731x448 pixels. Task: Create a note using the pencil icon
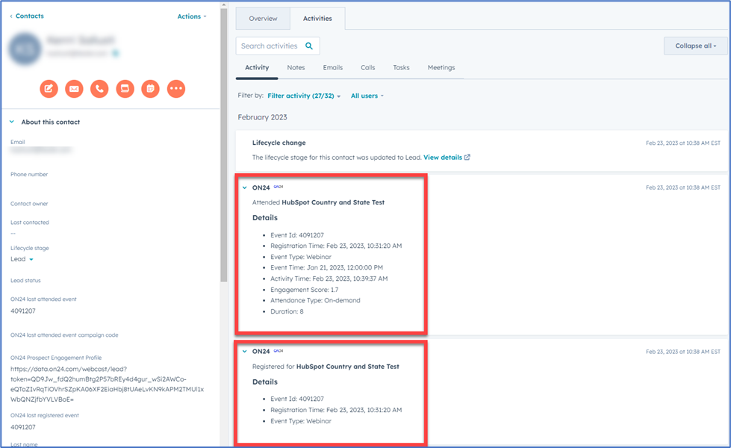click(49, 89)
